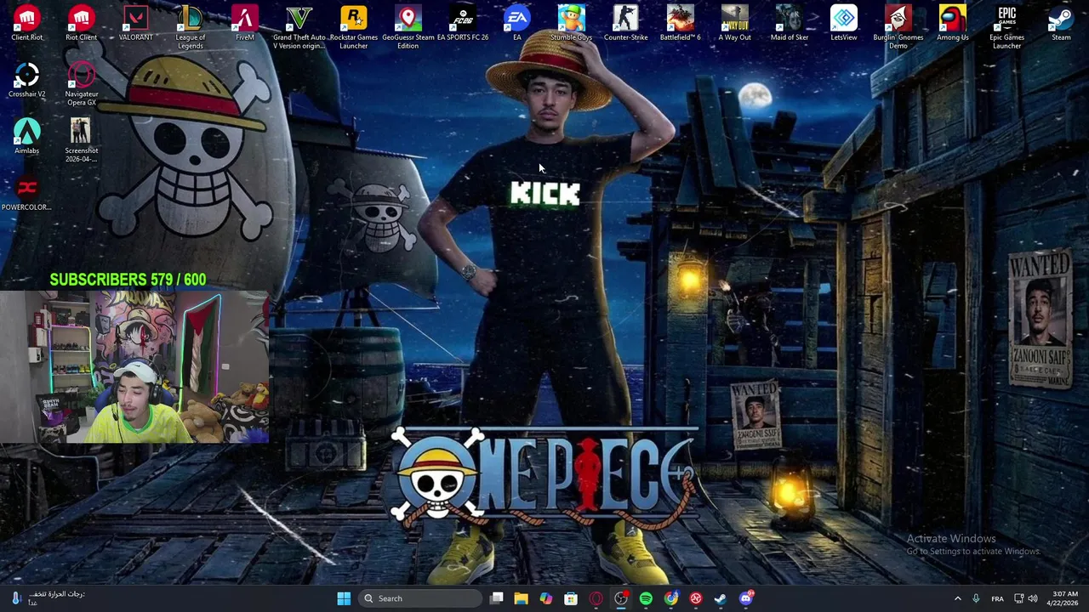
Task: Open the weather widget in the taskbar
Action: [x=49, y=598]
